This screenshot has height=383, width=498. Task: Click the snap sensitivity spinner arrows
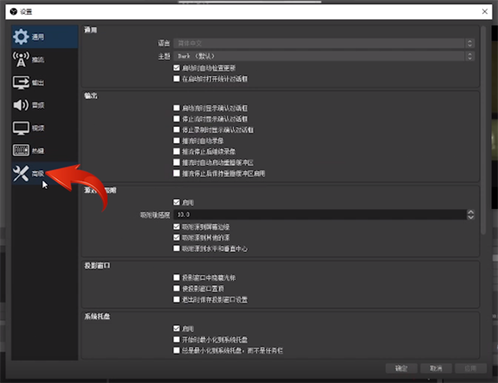471,215
